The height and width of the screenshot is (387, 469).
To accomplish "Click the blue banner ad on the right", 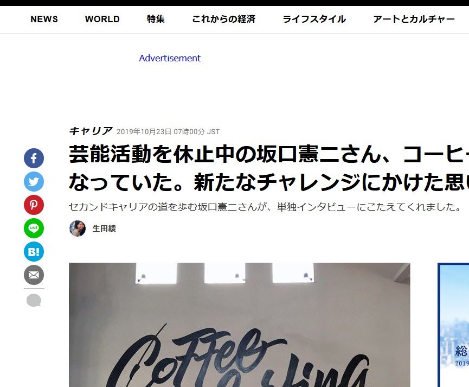I will tap(453, 325).
